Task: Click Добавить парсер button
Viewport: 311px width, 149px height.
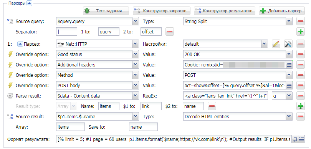Action: pyautogui.click(x=282, y=11)
